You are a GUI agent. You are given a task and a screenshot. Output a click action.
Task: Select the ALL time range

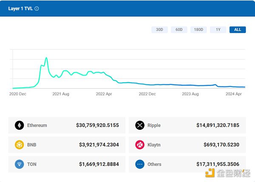238,30
